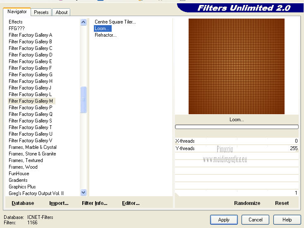Viewport: 304px width, 228px height.
Task: Select the Navigator tab
Action: pyautogui.click(x=17, y=12)
